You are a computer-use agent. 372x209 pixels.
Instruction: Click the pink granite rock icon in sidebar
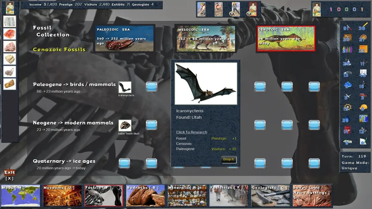[10, 47]
